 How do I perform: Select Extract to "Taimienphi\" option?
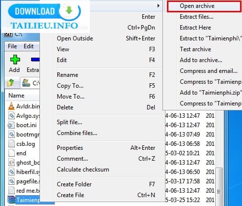[211, 38]
